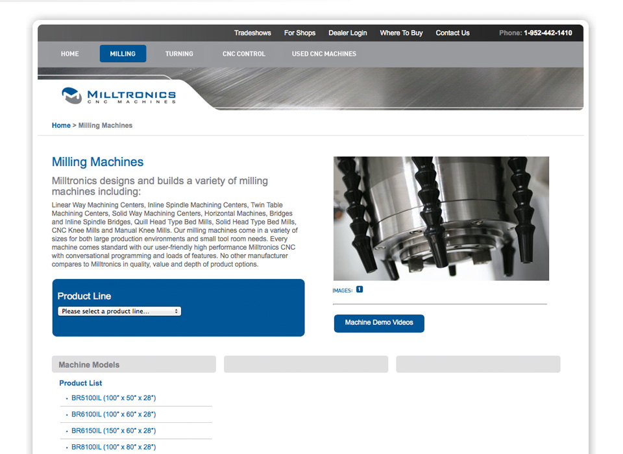Open the Used CNC Machines tab
The height and width of the screenshot is (454, 623).
pyautogui.click(x=324, y=54)
